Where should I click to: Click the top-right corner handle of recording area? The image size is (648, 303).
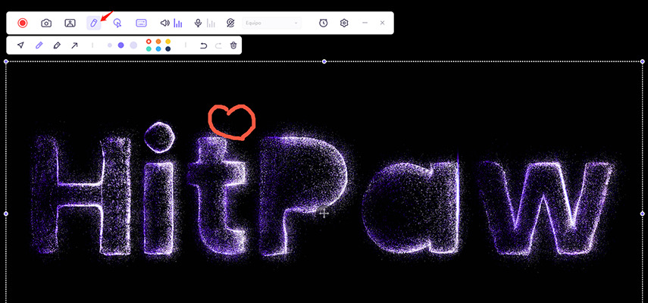642,61
